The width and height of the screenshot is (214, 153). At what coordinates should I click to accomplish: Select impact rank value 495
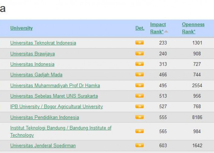click(x=163, y=85)
